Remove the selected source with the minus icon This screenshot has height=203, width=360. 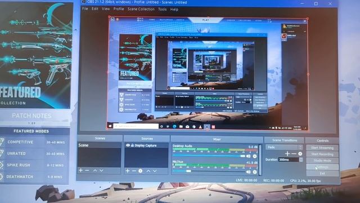pos(134,171)
